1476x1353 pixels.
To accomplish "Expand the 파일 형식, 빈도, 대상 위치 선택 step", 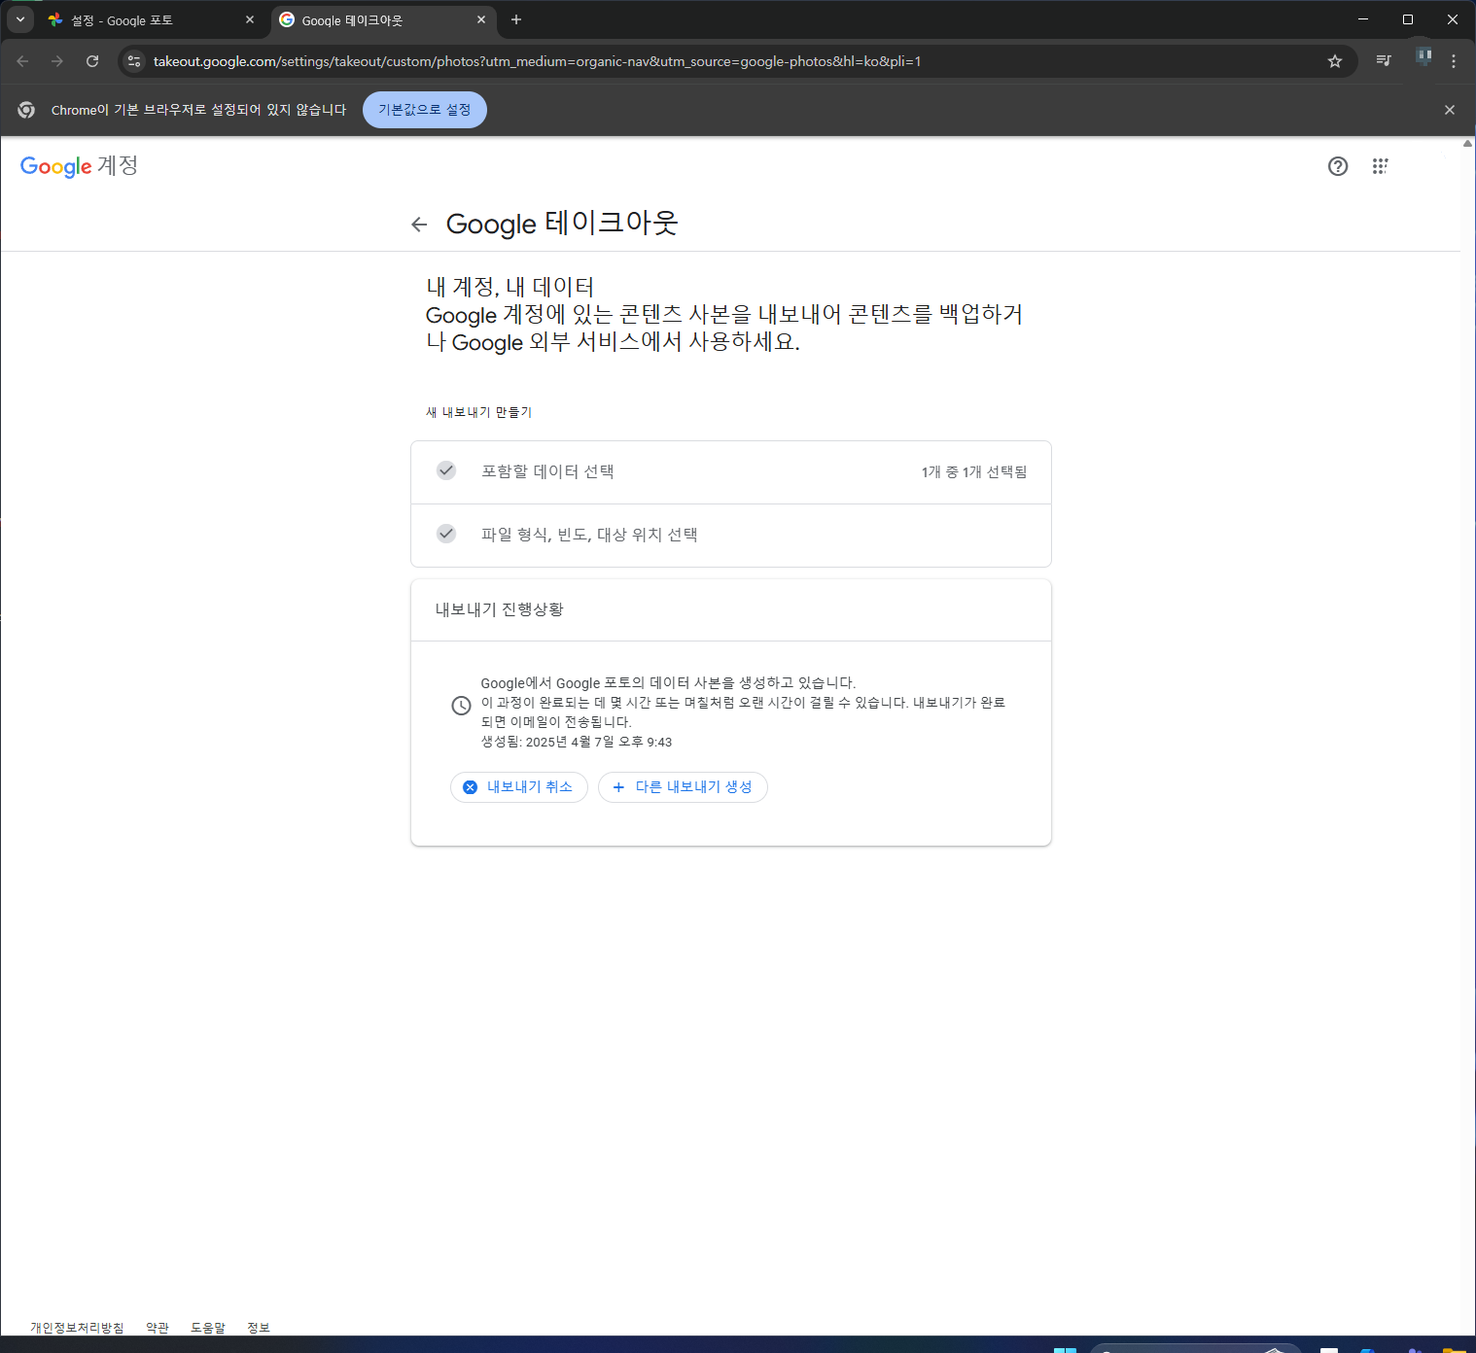I will pyautogui.click(x=731, y=536).
